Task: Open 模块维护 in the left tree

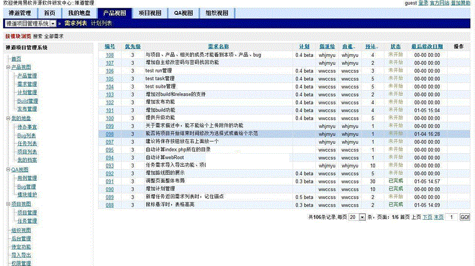Action: (x=27, y=195)
